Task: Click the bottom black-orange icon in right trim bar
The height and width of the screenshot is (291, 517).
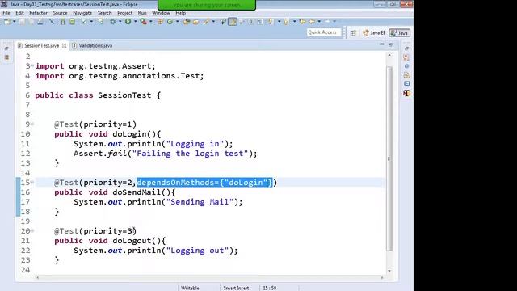Action: coord(406,93)
